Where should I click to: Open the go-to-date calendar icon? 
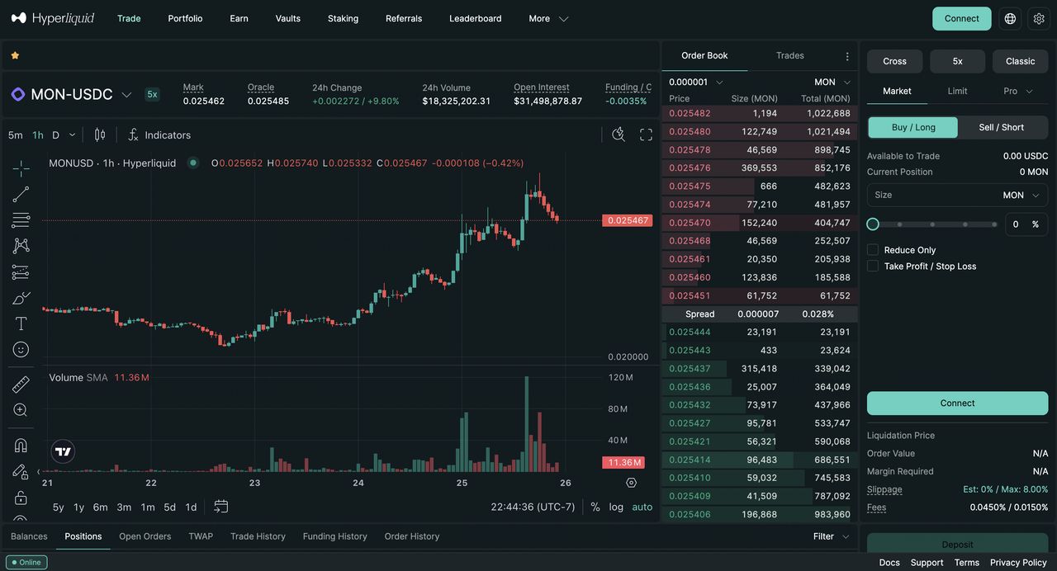point(220,507)
